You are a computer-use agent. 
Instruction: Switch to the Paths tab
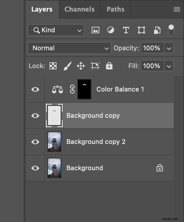pyautogui.click(x=116, y=9)
